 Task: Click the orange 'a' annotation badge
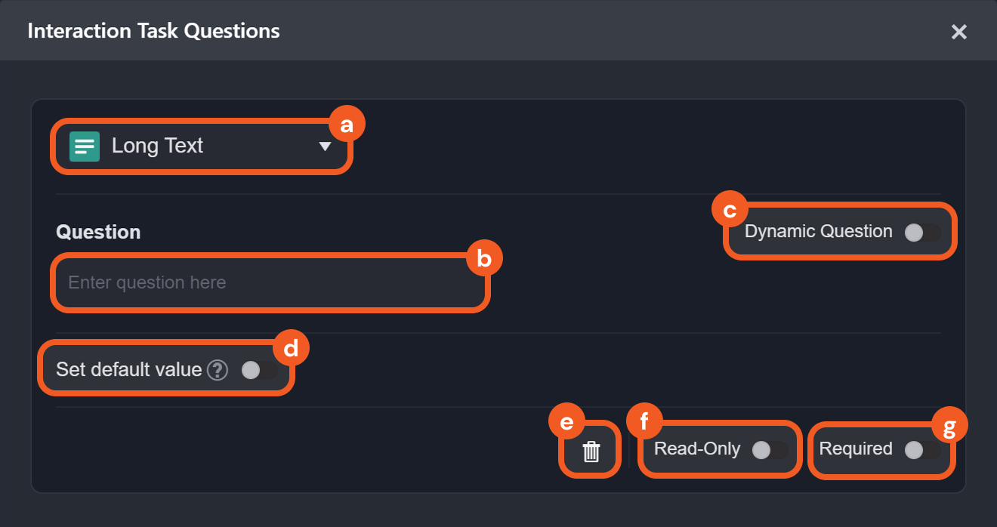tap(347, 125)
